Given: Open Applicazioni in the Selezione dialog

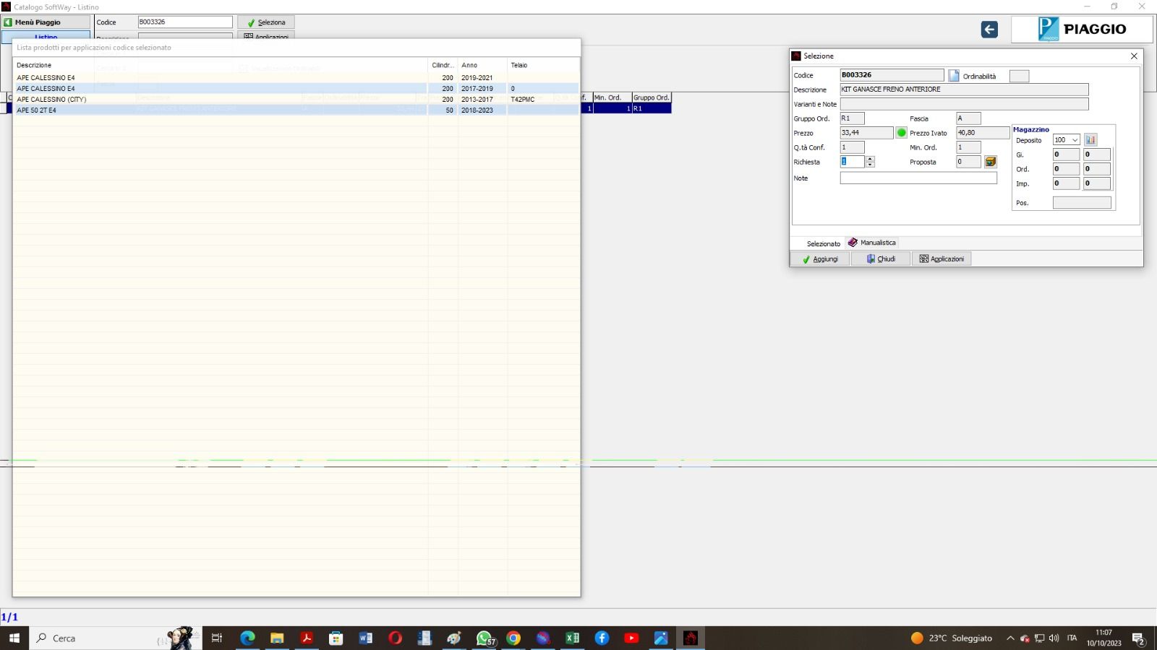Looking at the screenshot, I should pos(942,259).
